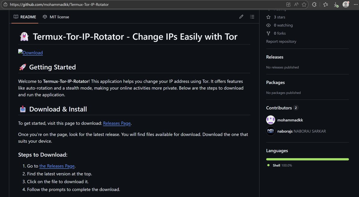The height and width of the screenshot is (197, 359).
Task: Click the 'Steps to Download:' heading
Action: (x=43, y=155)
